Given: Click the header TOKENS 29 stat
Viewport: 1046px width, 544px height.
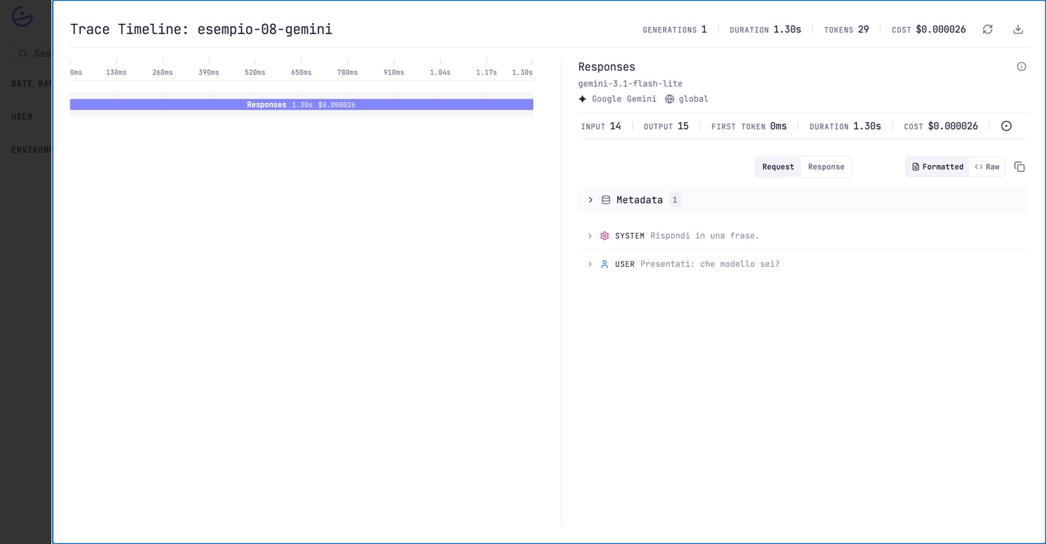Looking at the screenshot, I should click(847, 30).
